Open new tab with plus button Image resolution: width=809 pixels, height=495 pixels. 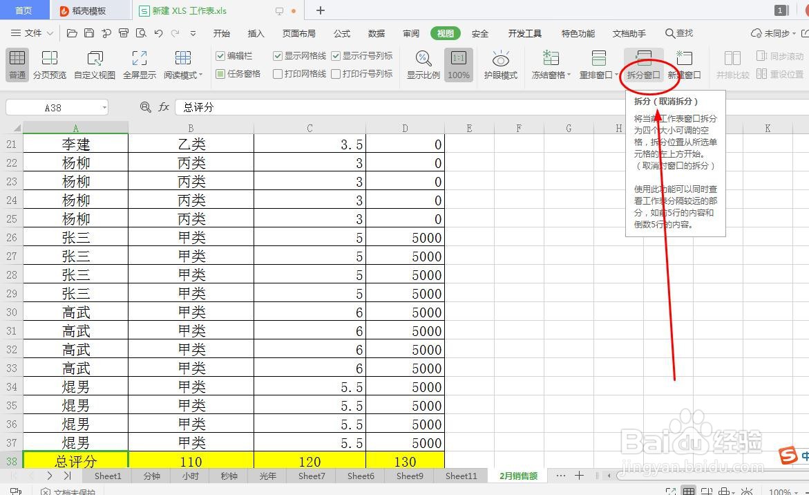click(321, 10)
